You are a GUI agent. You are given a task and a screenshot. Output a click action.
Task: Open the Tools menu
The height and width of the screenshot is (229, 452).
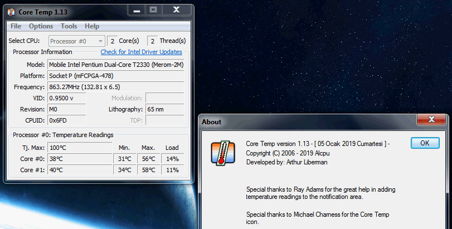[x=69, y=26]
